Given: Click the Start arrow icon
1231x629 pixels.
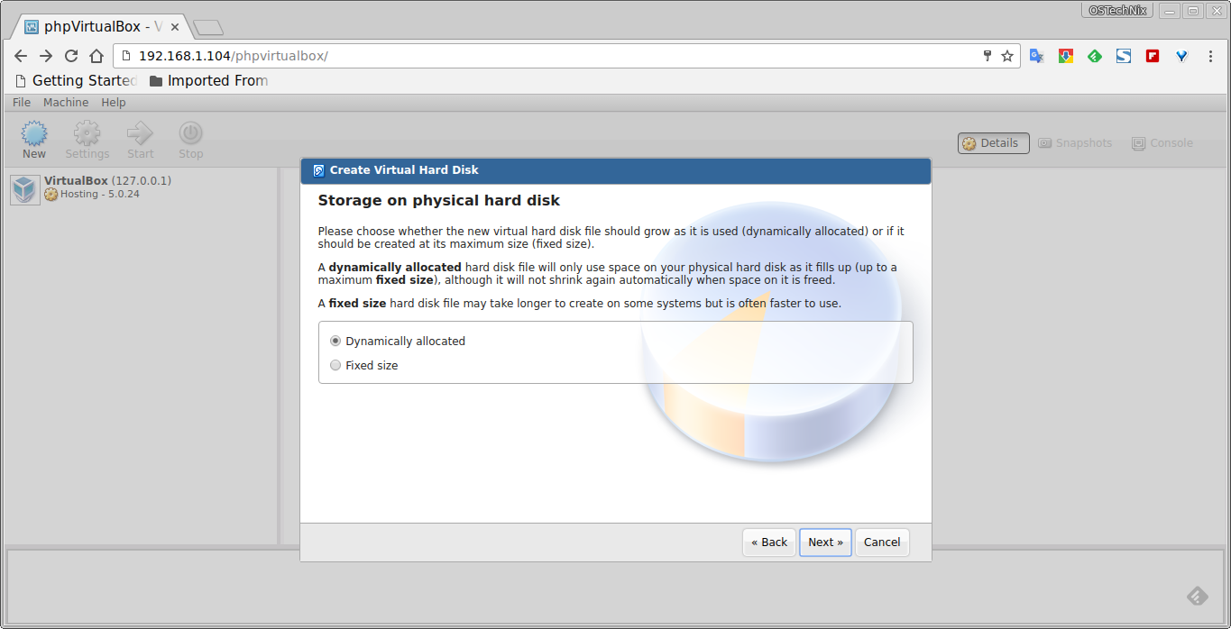Looking at the screenshot, I should pos(140,133).
